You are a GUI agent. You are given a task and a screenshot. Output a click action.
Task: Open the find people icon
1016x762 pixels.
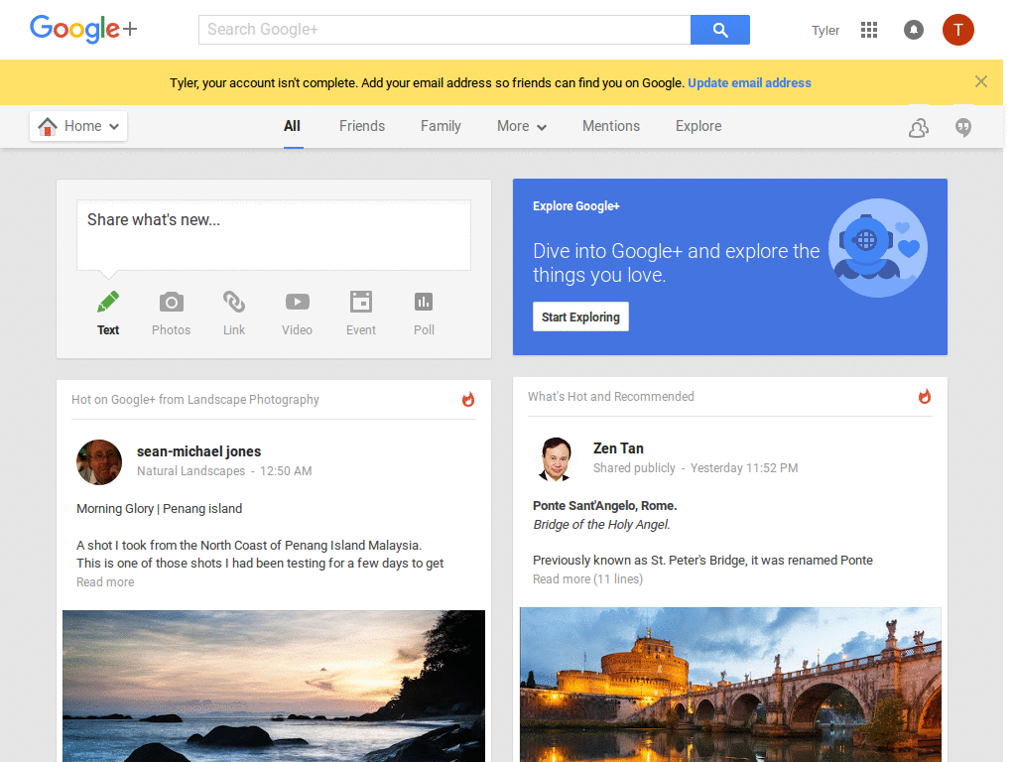918,128
